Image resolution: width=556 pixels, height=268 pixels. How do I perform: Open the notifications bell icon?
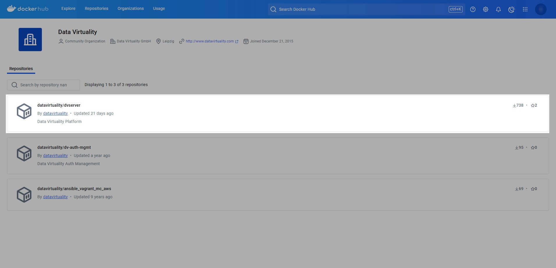click(x=498, y=9)
